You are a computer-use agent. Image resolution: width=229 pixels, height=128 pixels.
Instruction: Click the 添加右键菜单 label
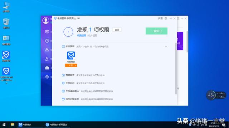click(x=72, y=99)
